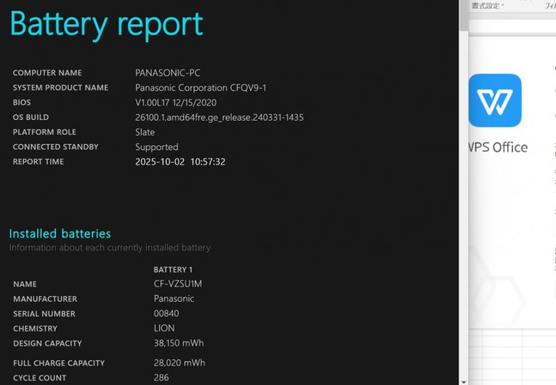Screen dimensions: 556x385
Task: Click the COMPUTER NAME label
Action: [x=47, y=73]
